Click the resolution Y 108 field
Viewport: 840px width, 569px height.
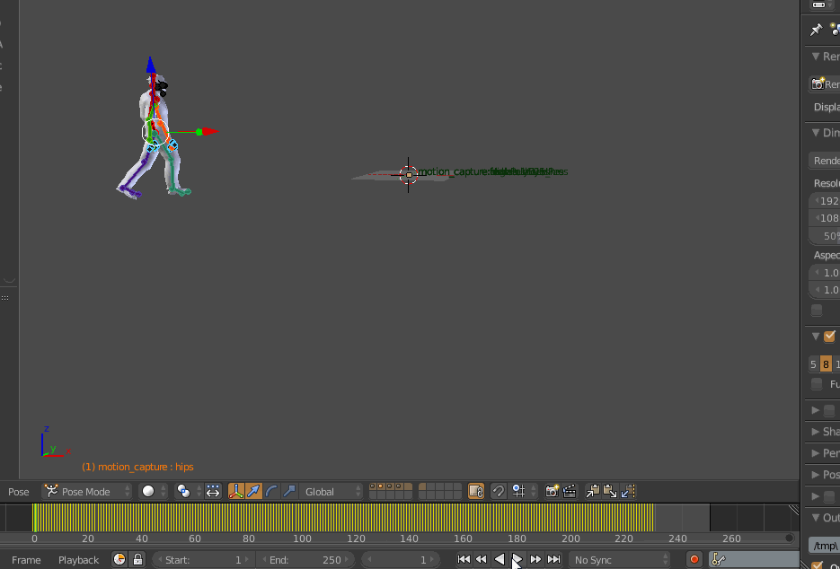824,218
